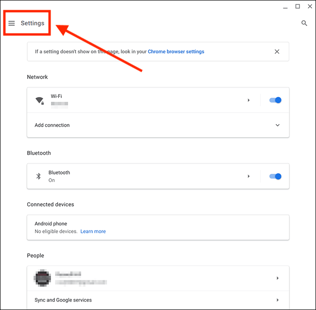Dismiss the Chrome browser settings notice
The image size is (316, 310).
pos(277,51)
